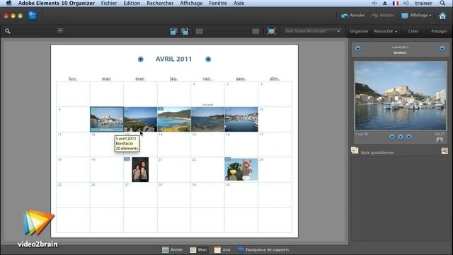Select the April 5 Bonifacio thumbnail
This screenshot has height=255, width=453.
pyautogui.click(x=107, y=120)
